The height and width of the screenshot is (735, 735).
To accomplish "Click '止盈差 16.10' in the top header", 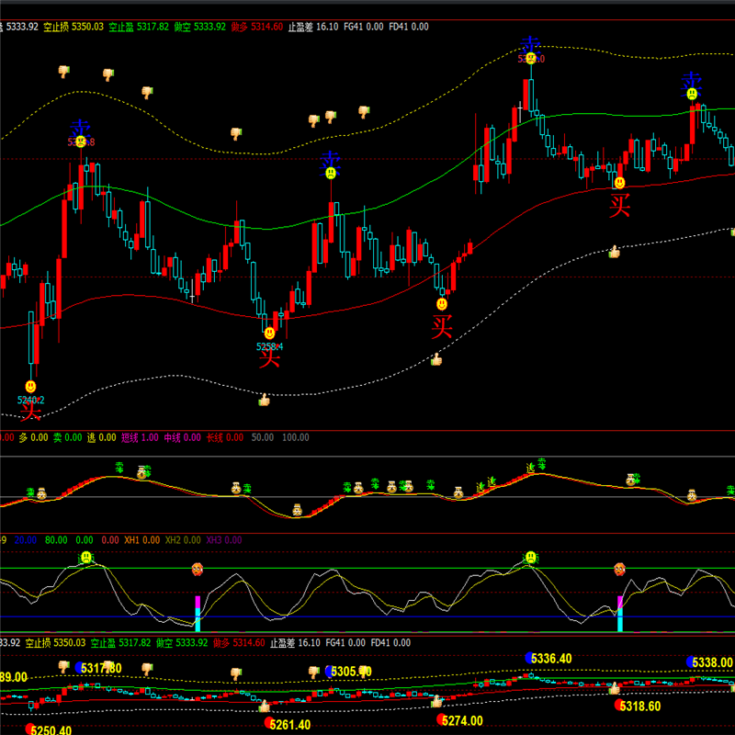I will coord(313,27).
